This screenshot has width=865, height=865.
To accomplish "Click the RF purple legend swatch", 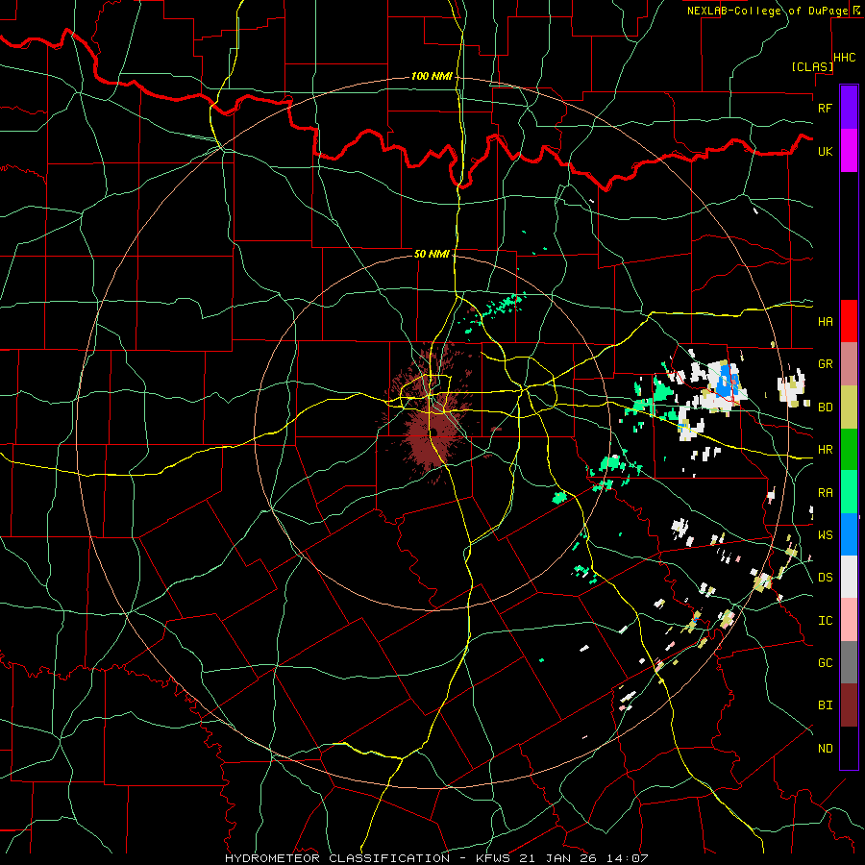I will (x=849, y=108).
